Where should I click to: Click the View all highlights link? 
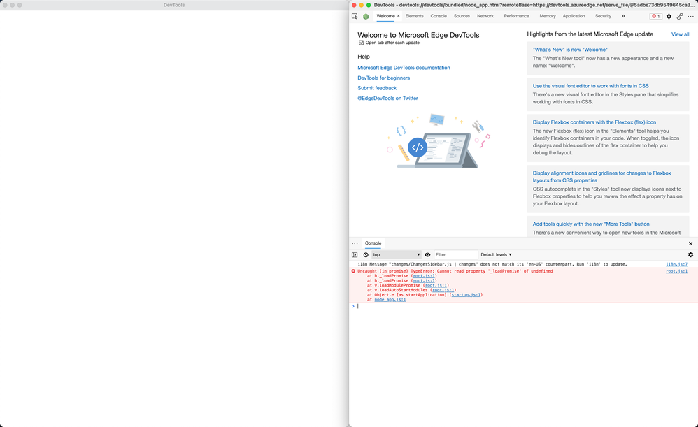point(680,34)
